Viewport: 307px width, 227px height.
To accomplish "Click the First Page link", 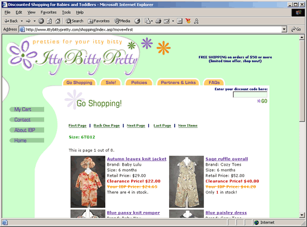I will point(78,125).
